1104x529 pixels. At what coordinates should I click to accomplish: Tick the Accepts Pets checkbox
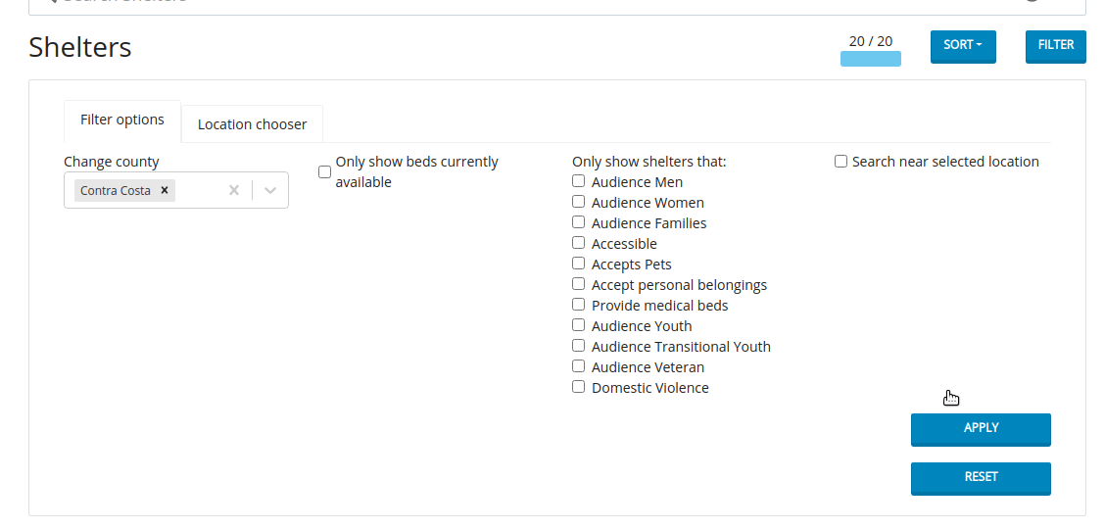(x=578, y=264)
